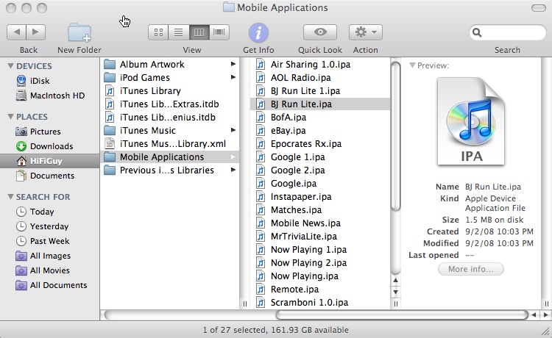Open Documents in the sidebar
552x338 pixels.
click(x=45, y=176)
